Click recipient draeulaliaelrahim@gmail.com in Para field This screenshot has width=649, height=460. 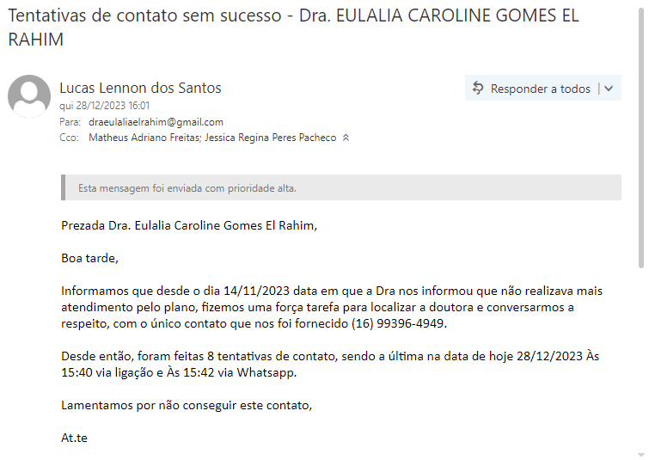pos(156,122)
